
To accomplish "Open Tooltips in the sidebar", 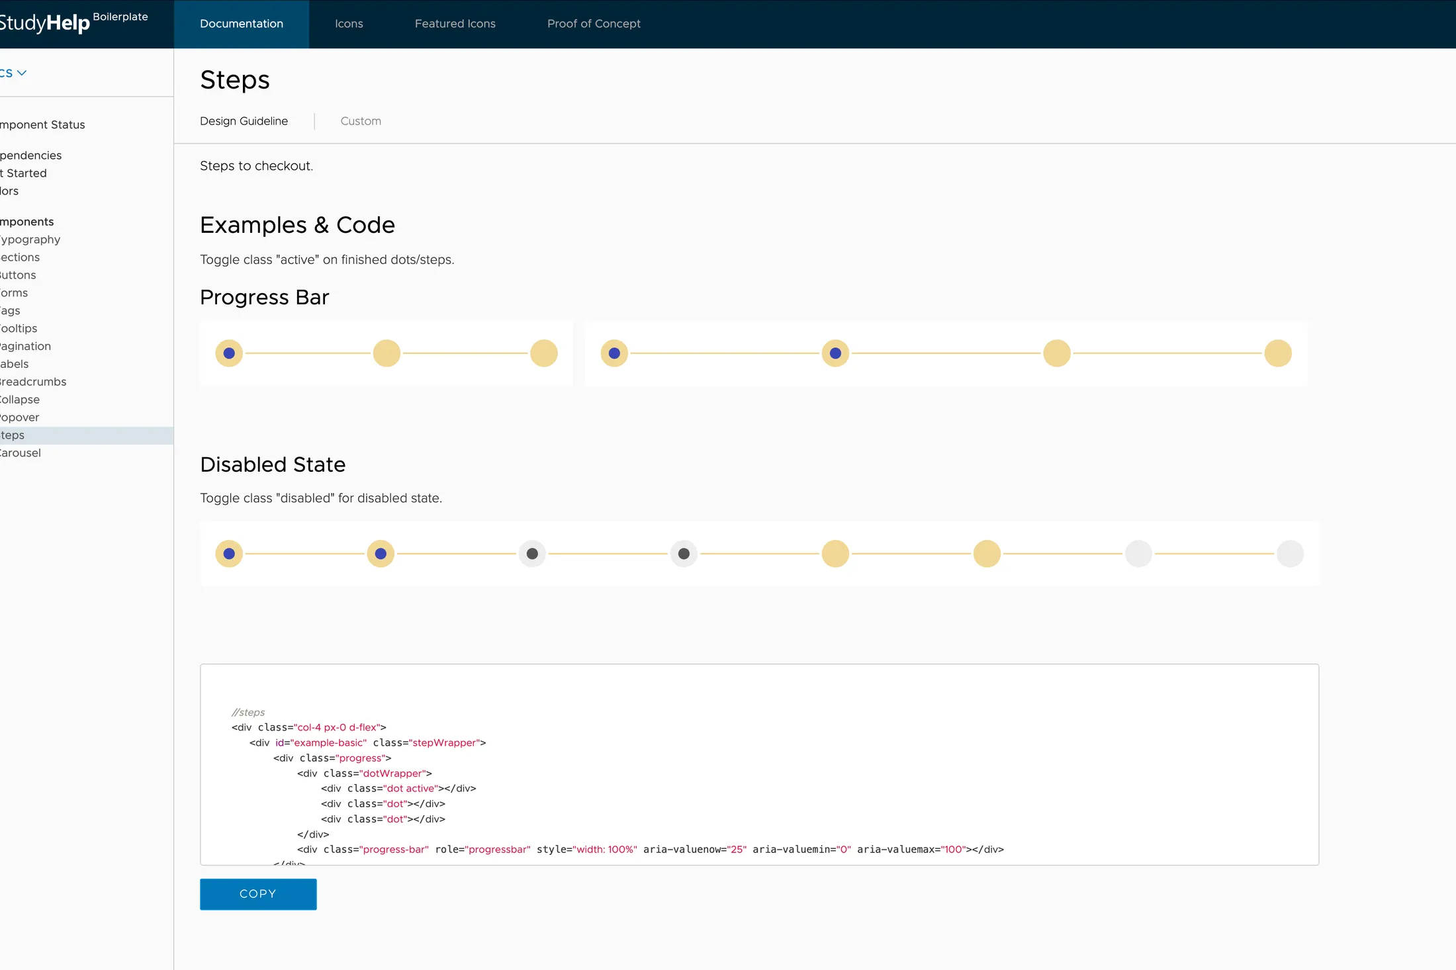I will tap(19, 329).
